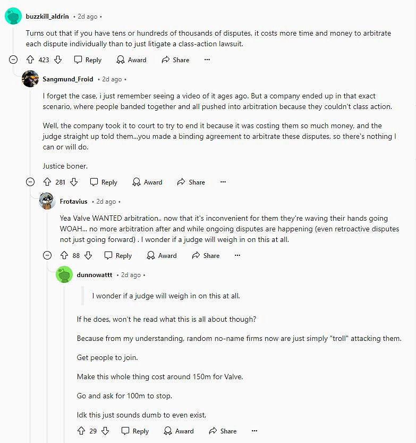Image resolution: width=416 pixels, height=443 pixels.
Task: Upvote Sangmund_Froid's comment
Action: click(47, 182)
